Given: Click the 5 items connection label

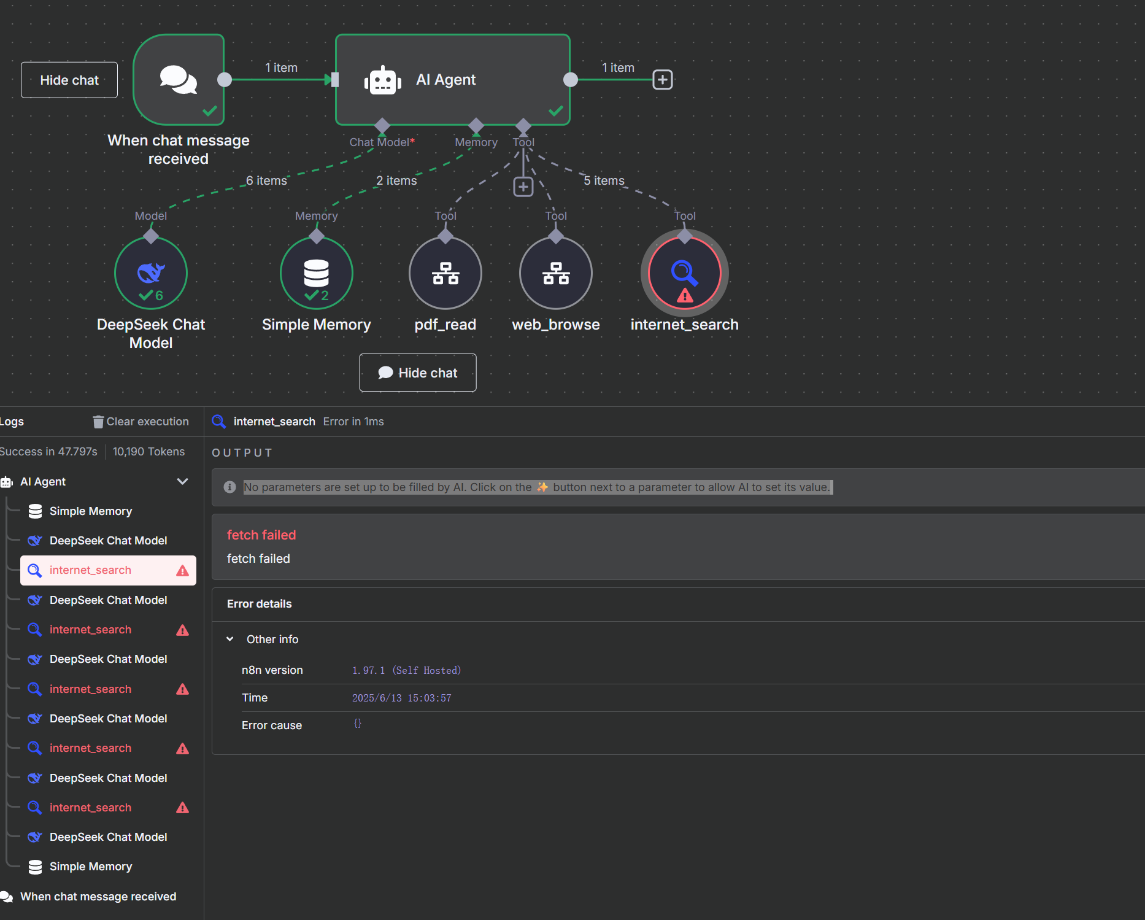Looking at the screenshot, I should 604,180.
